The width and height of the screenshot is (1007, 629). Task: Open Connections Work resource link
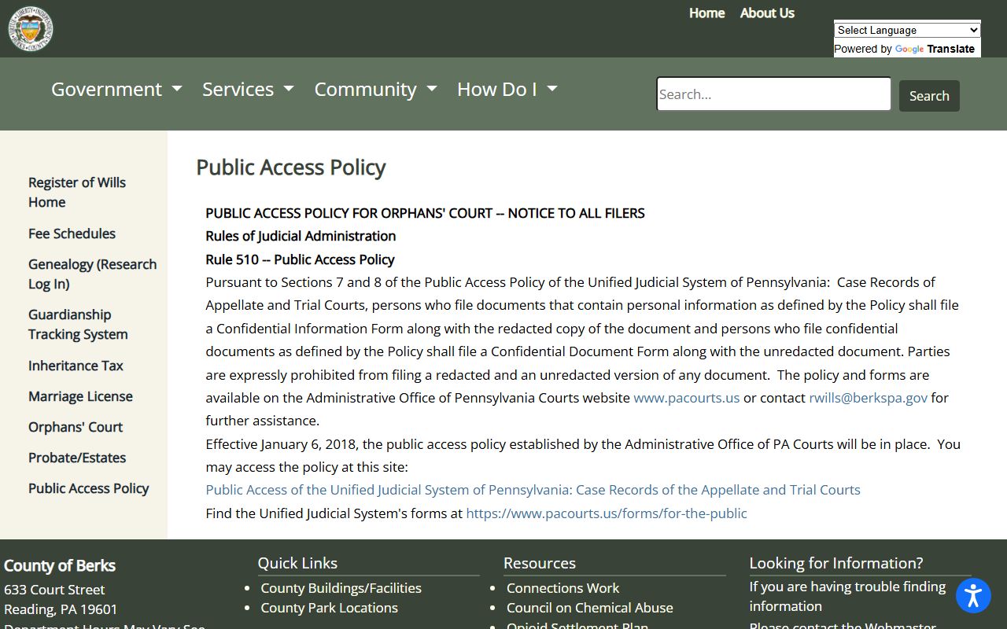click(x=563, y=588)
